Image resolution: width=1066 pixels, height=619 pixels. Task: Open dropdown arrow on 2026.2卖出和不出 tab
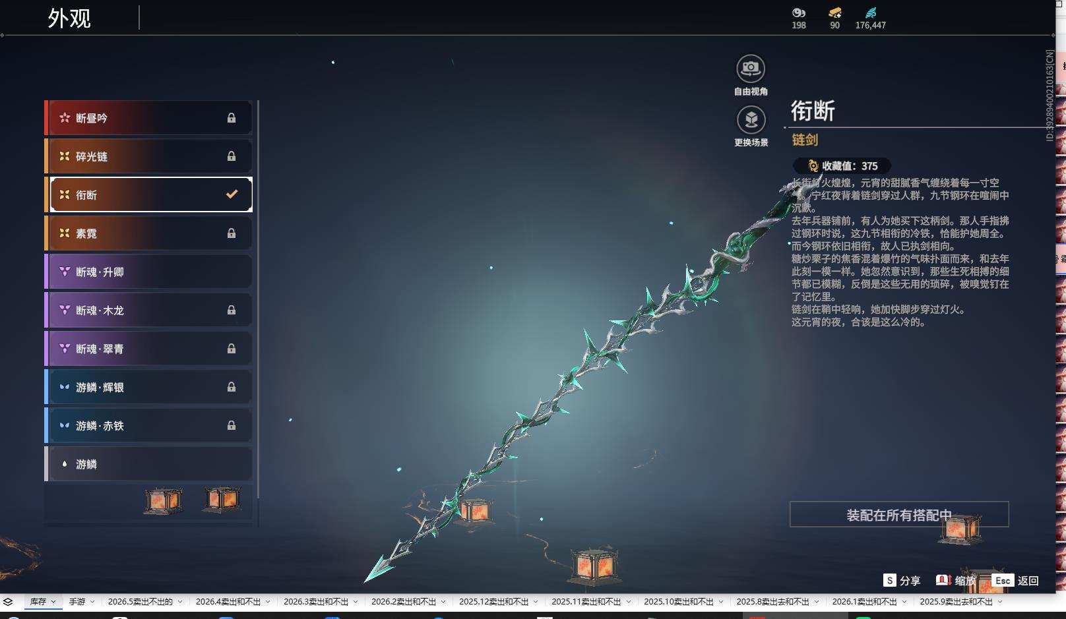(x=443, y=602)
